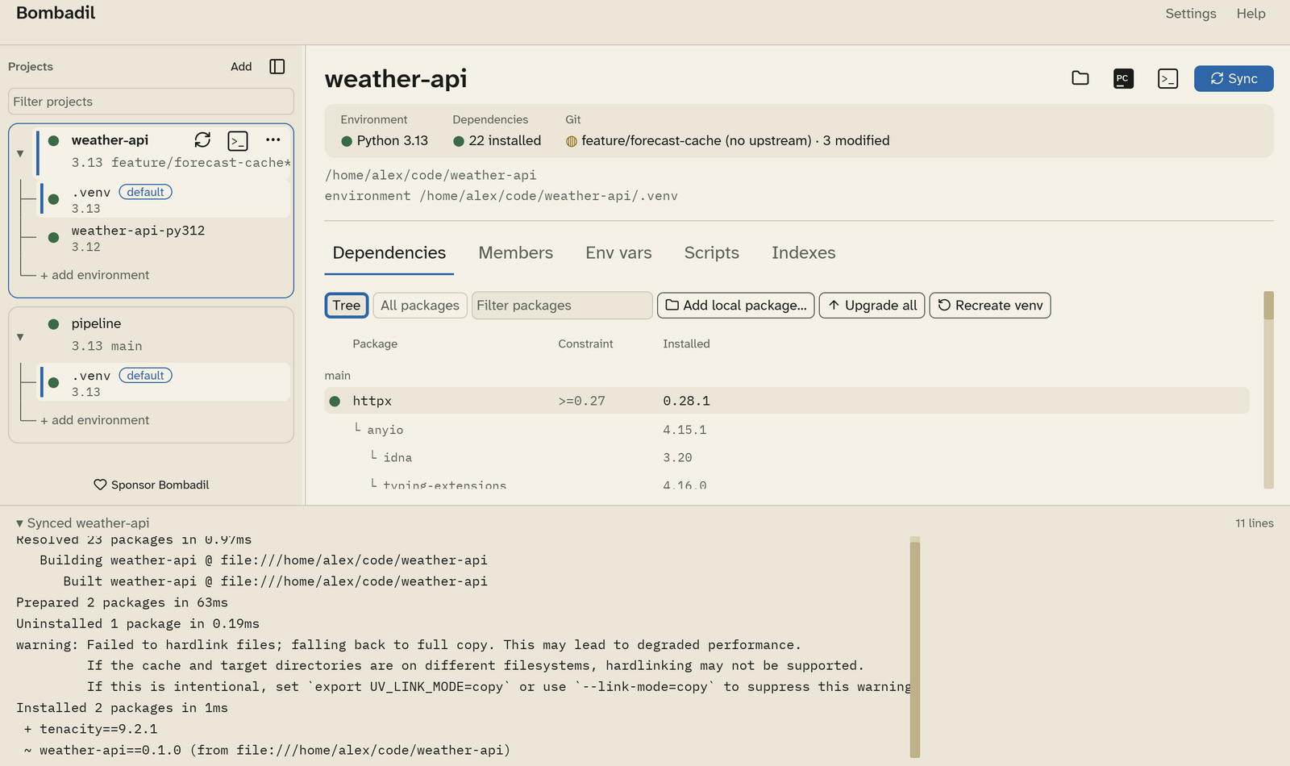Open the Members tab

[516, 253]
